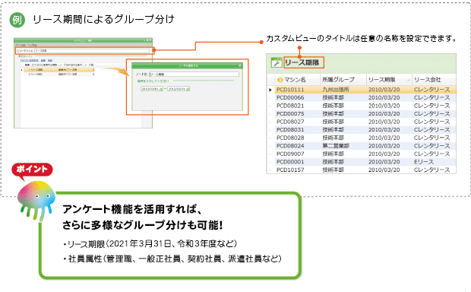The width and height of the screenshot is (471, 292).
Task: Sort by the 所属グループ column header
Action: click(343, 80)
